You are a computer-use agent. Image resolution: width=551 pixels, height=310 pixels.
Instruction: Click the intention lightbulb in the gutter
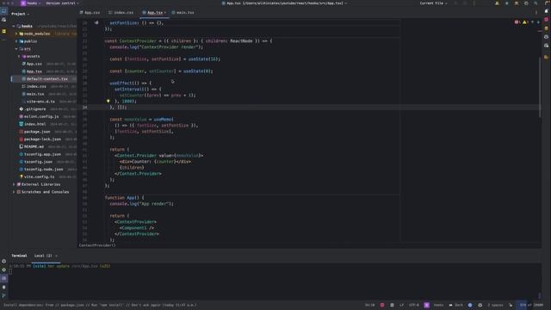click(108, 102)
